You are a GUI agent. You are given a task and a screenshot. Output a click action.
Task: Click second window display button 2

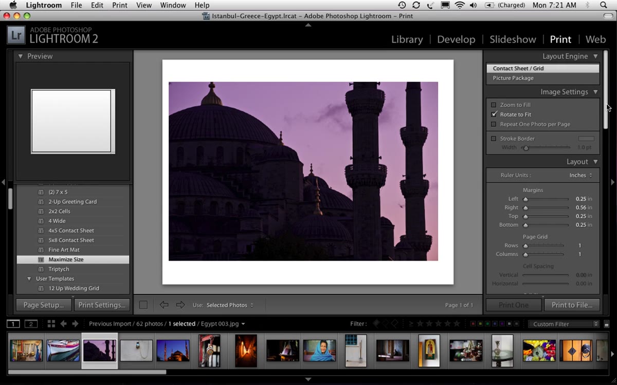[x=31, y=324]
